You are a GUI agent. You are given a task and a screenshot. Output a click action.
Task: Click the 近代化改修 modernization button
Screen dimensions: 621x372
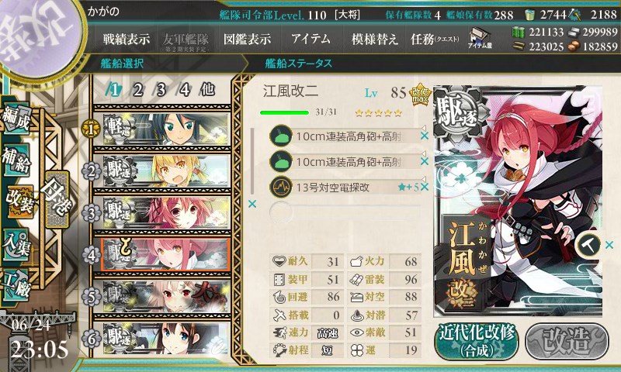[x=477, y=342]
